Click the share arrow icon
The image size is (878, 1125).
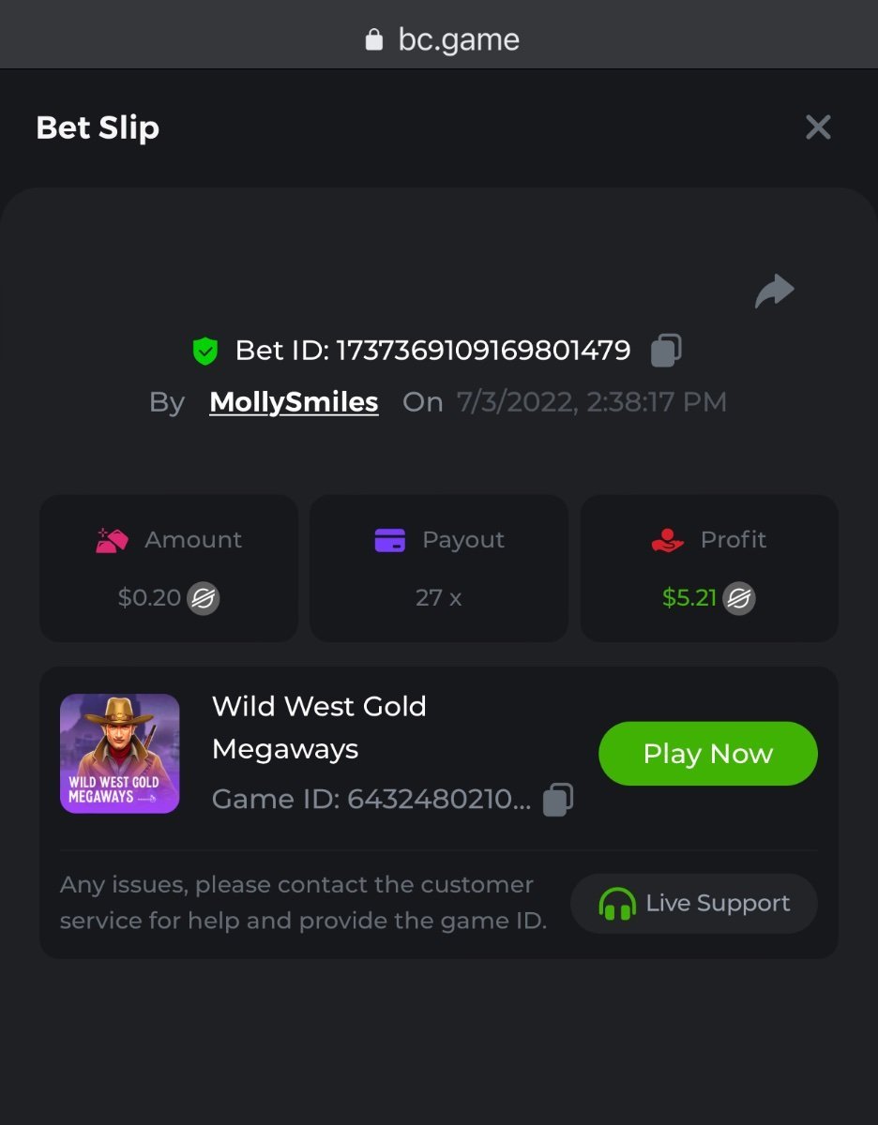pos(774,292)
